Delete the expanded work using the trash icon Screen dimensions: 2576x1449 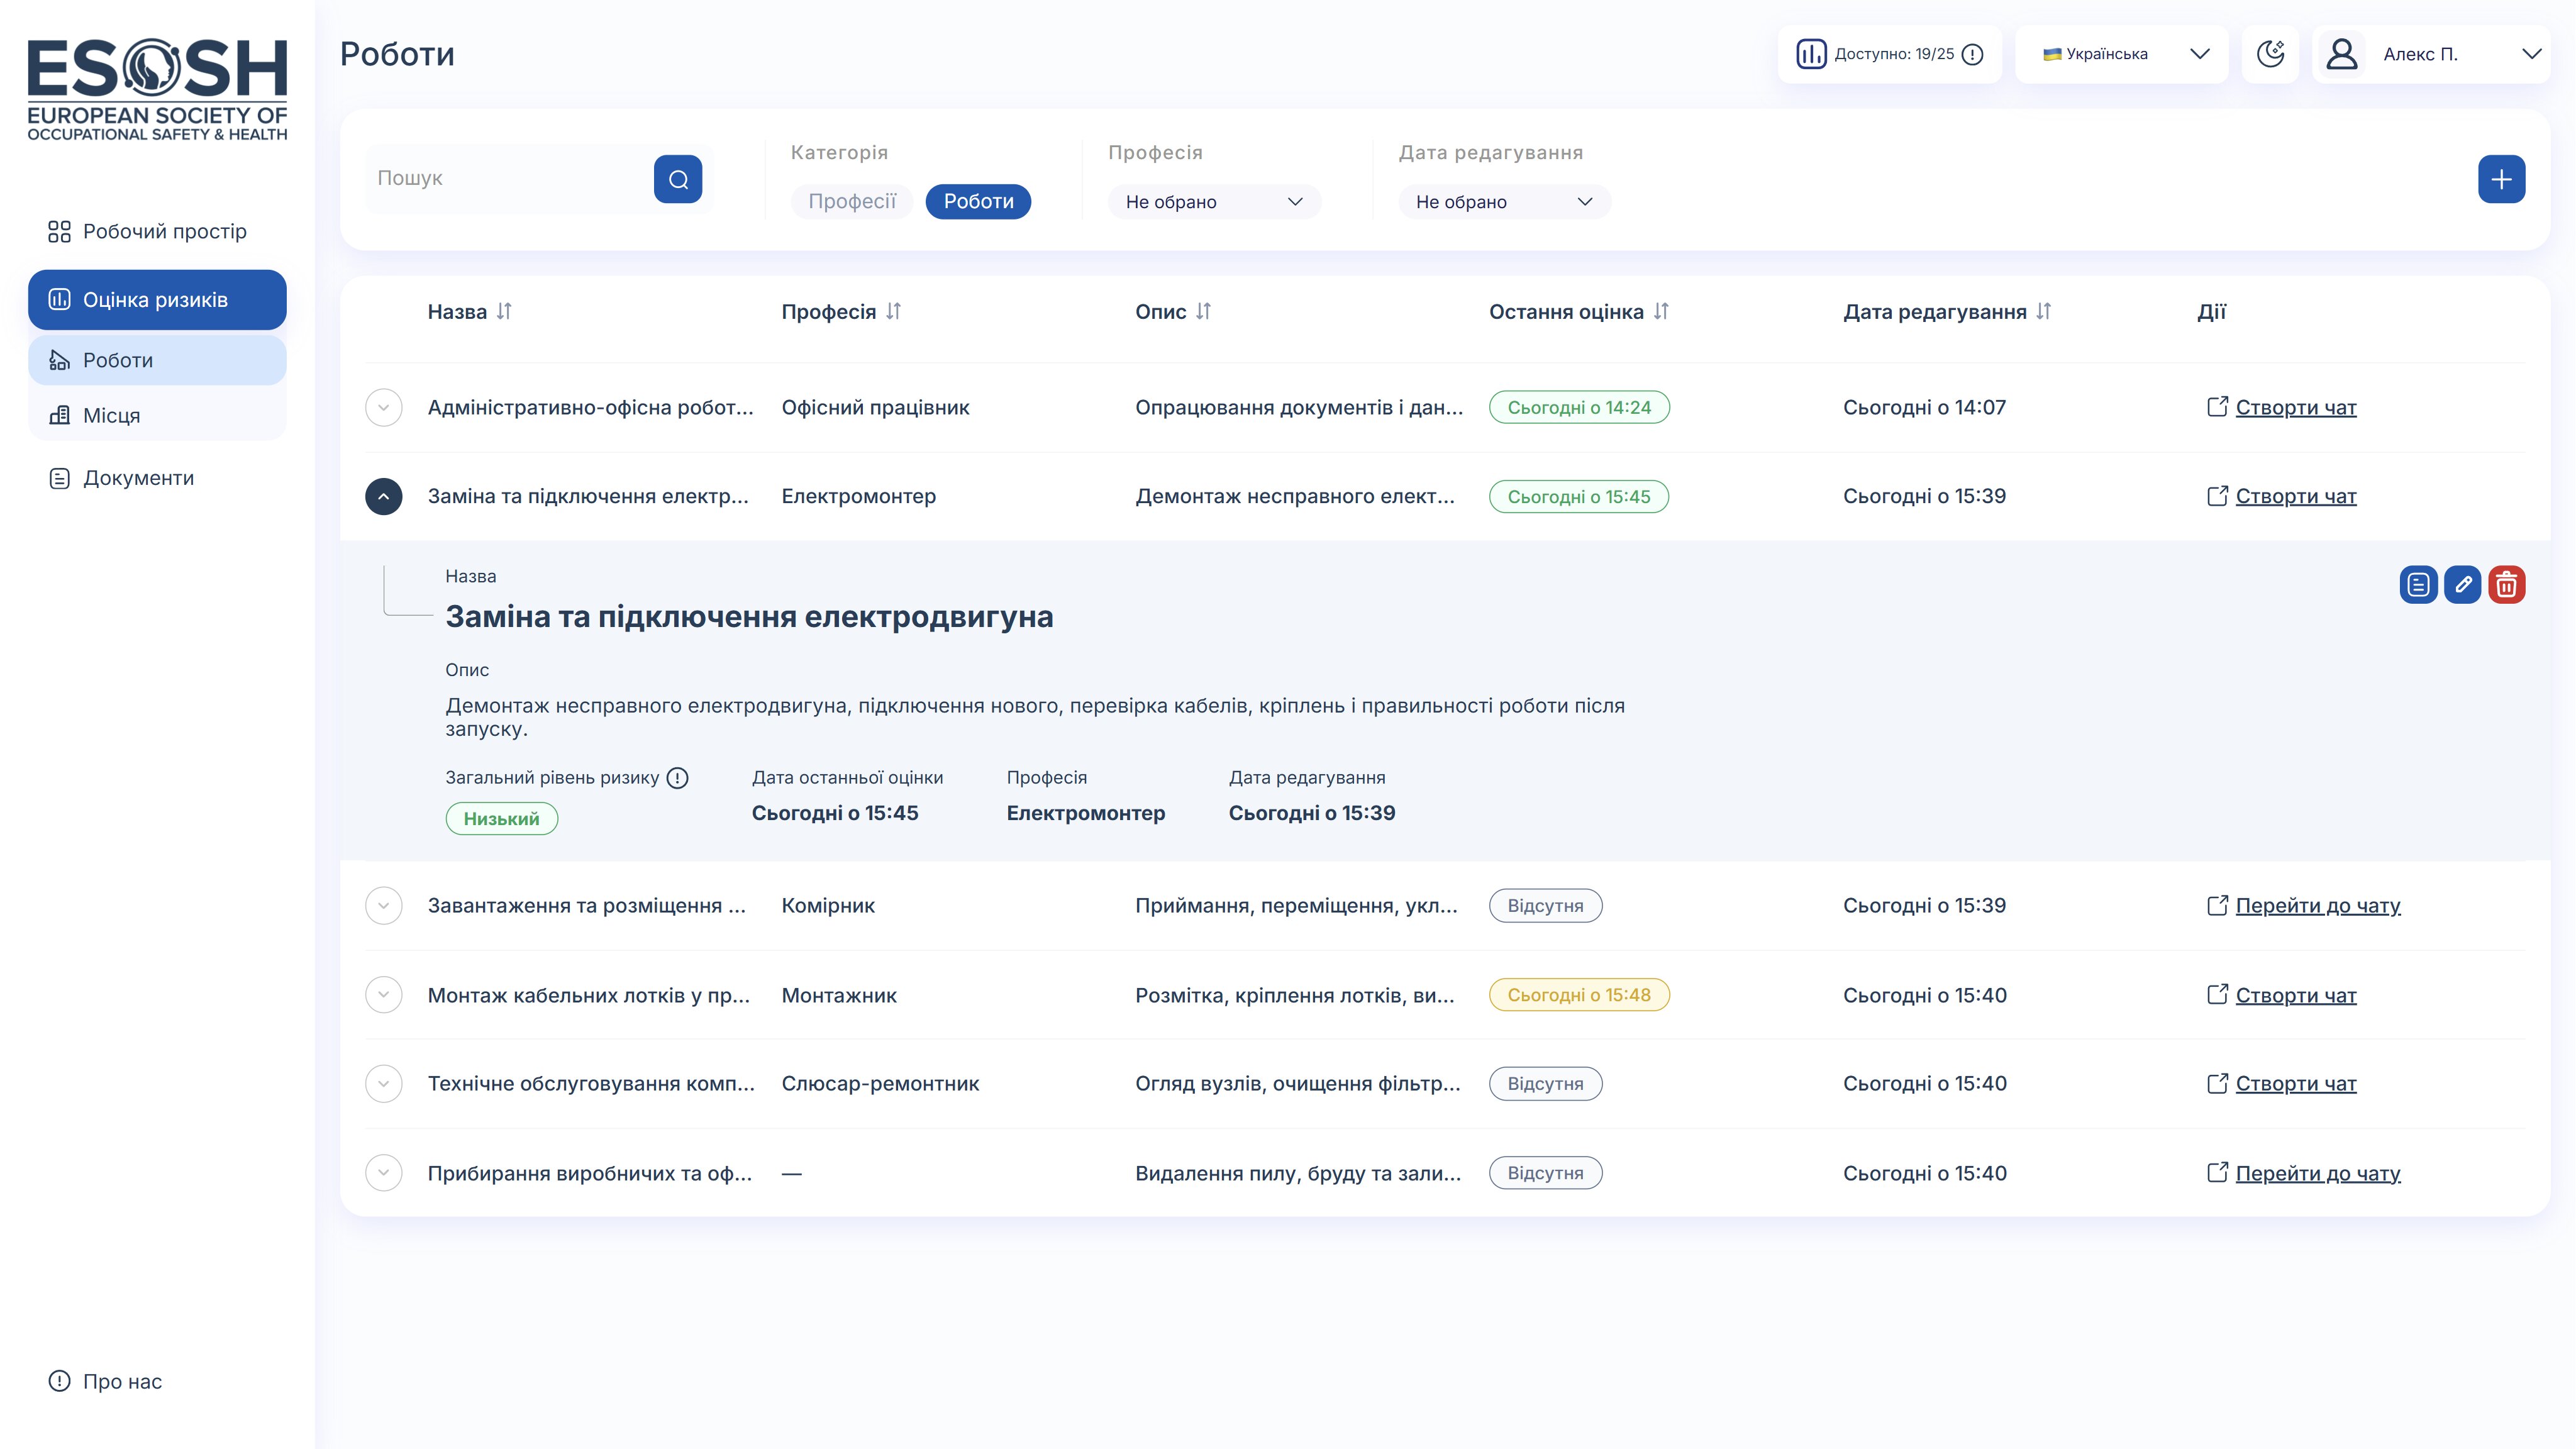2505,585
